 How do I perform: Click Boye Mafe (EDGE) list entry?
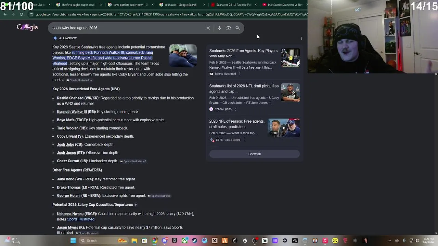pos(72,120)
